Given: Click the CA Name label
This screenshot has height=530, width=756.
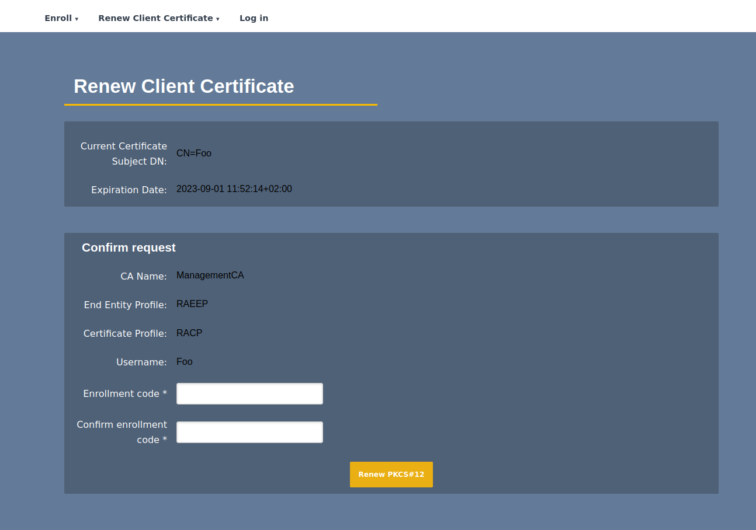Looking at the screenshot, I should (144, 276).
